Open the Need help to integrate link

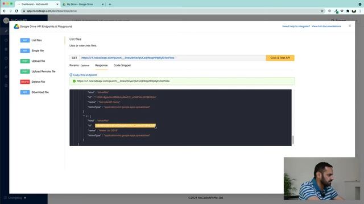pyautogui.click(x=296, y=27)
